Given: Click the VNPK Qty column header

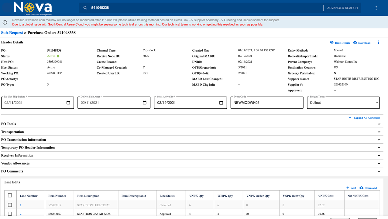Looking at the screenshot, I should point(196,196).
